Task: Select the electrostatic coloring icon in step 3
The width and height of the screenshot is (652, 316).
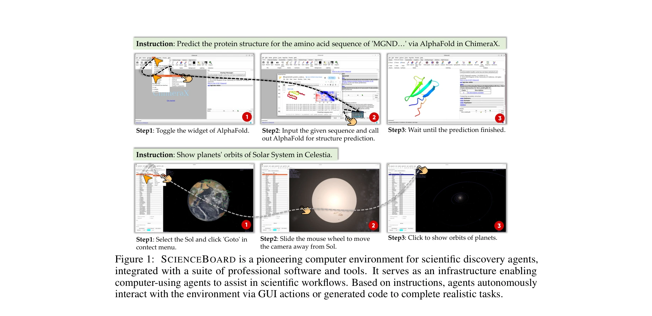Action: (449, 63)
